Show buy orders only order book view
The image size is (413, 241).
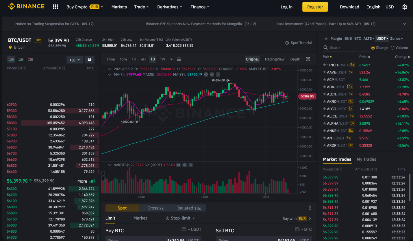pos(21,59)
